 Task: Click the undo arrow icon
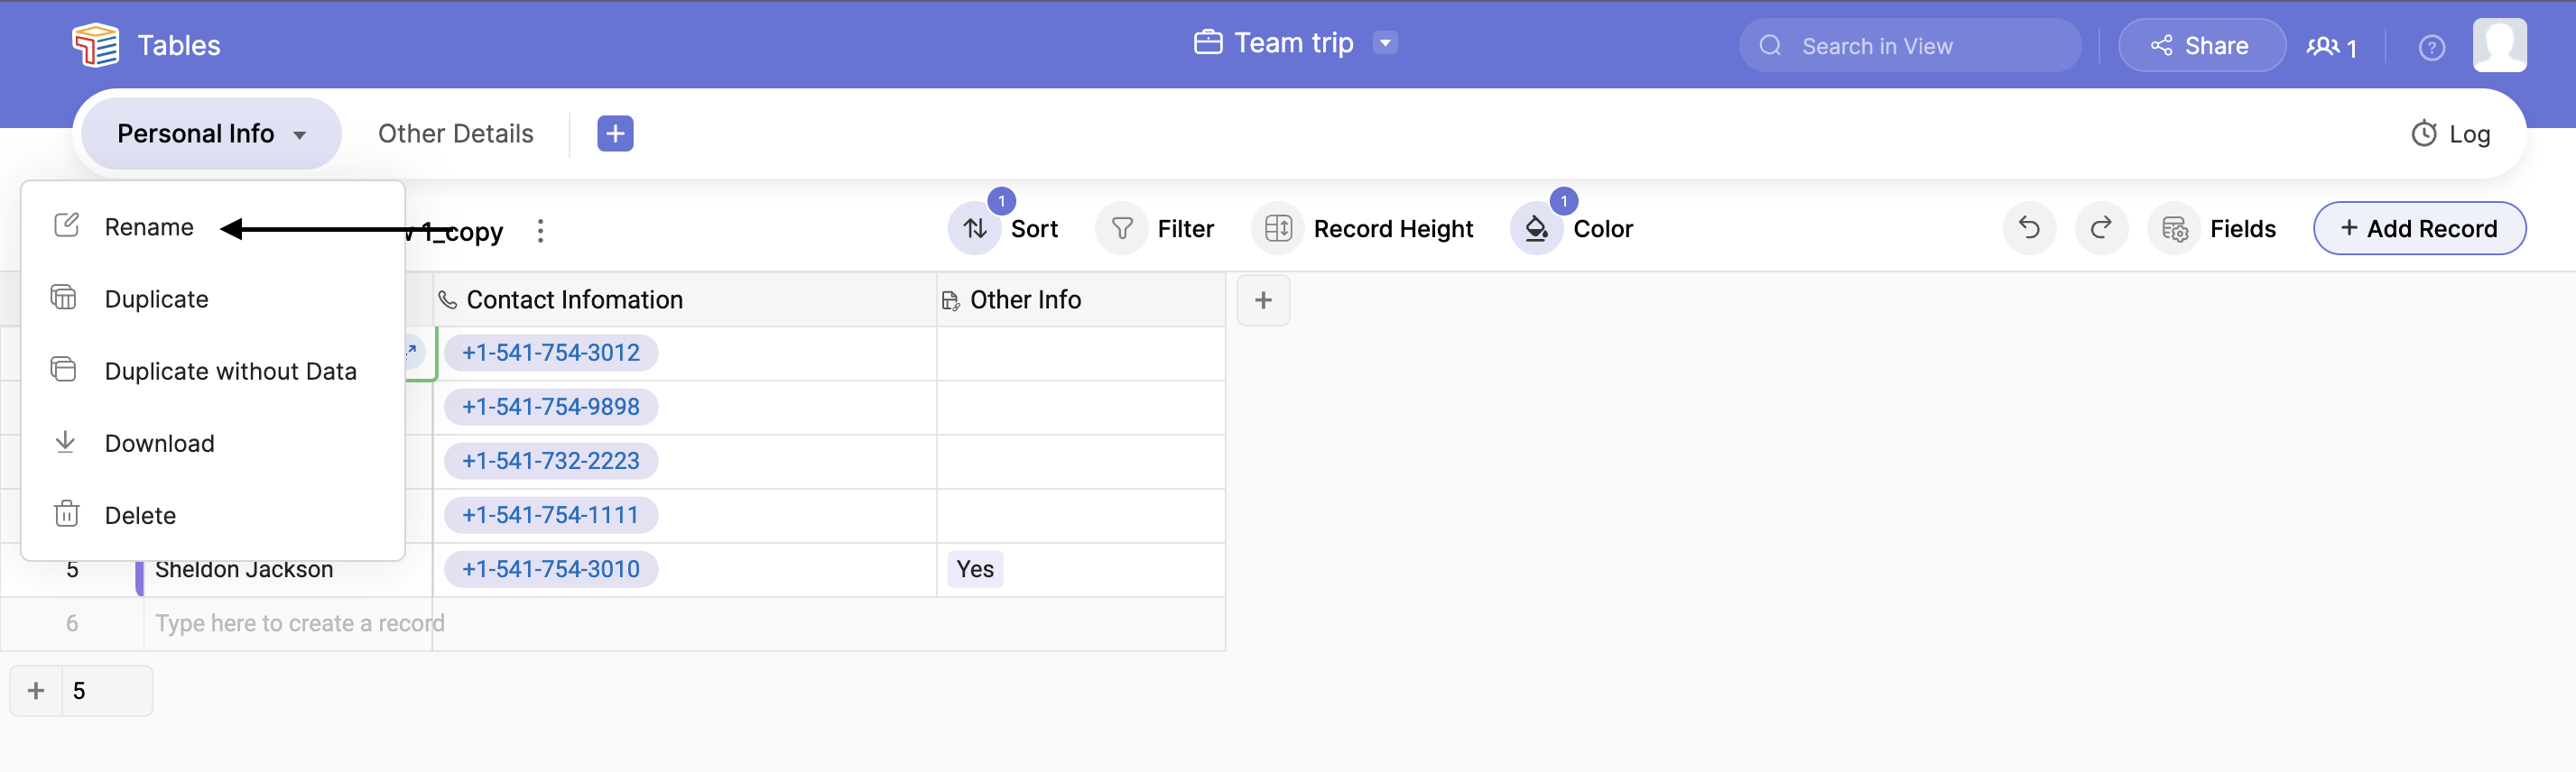(x=2028, y=229)
